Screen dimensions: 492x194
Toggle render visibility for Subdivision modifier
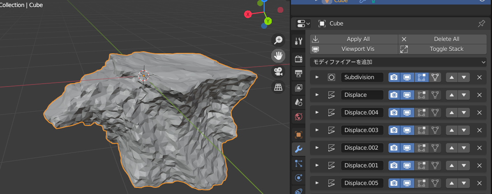point(395,77)
